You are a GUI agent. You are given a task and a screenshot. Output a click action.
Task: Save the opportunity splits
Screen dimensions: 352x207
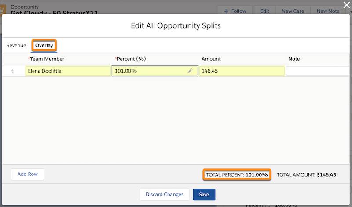[204, 194]
